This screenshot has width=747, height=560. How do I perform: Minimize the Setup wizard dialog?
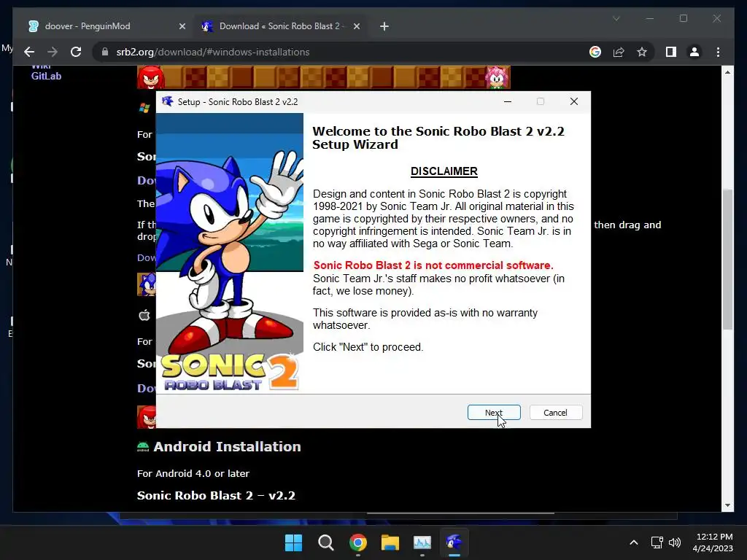[508, 101]
